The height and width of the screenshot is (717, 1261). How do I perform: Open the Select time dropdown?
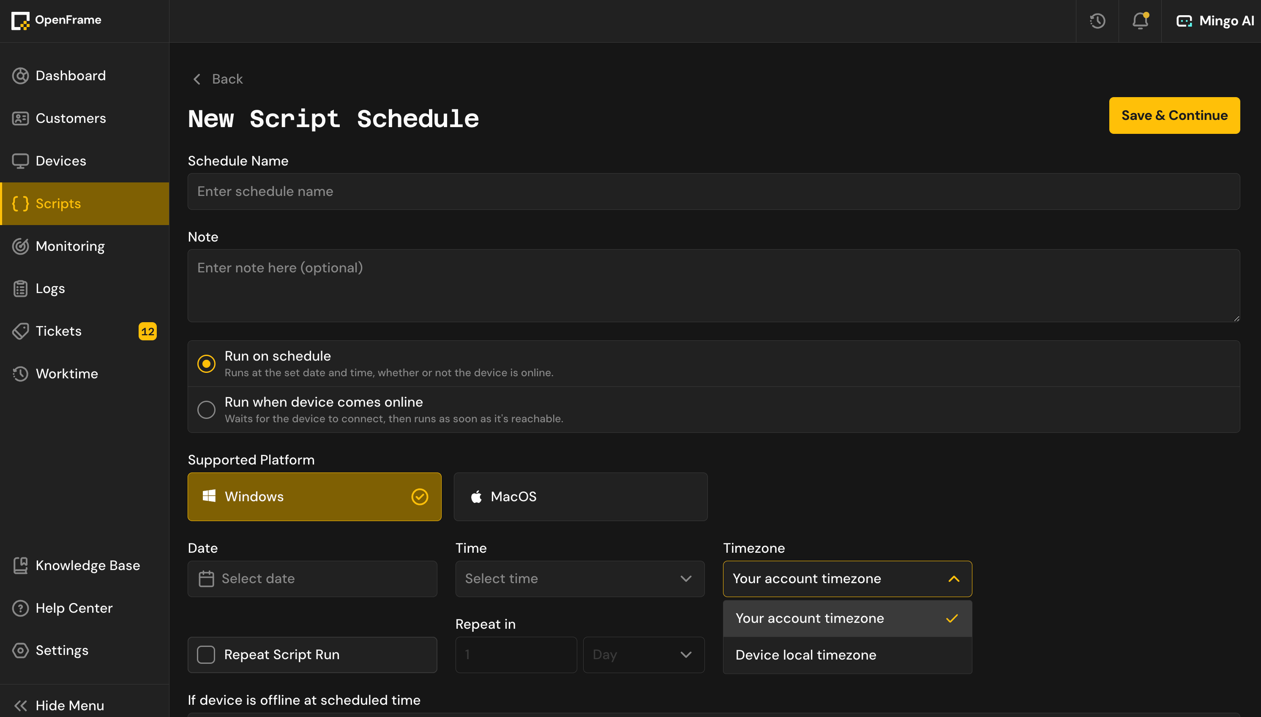[579, 578]
